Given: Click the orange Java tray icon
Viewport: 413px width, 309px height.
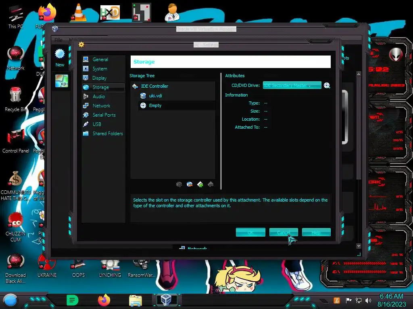Looking at the screenshot, I should pyautogui.click(x=337, y=300).
